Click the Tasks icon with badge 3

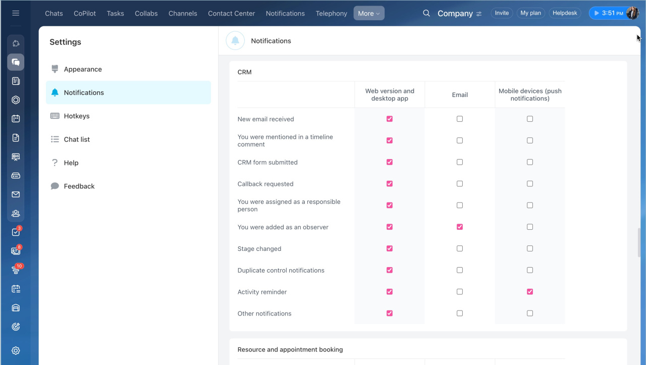click(16, 232)
